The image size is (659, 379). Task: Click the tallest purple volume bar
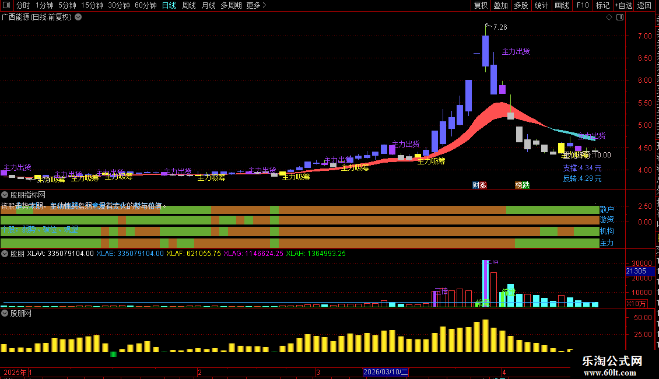(x=485, y=283)
